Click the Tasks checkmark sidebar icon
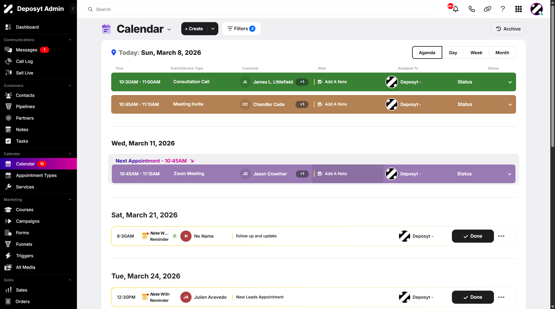 click(8, 141)
